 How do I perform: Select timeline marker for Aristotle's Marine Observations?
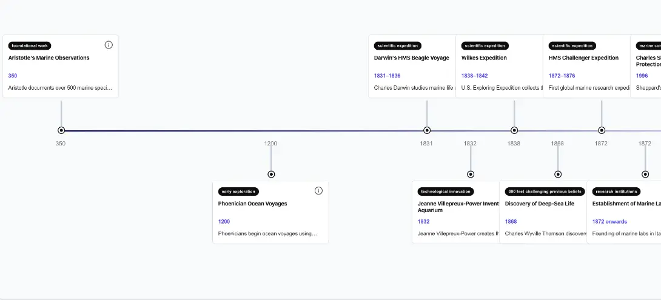[x=61, y=130]
